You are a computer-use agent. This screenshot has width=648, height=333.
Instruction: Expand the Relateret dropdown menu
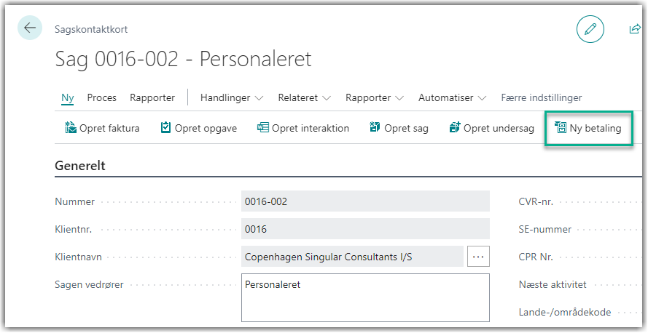[305, 98]
